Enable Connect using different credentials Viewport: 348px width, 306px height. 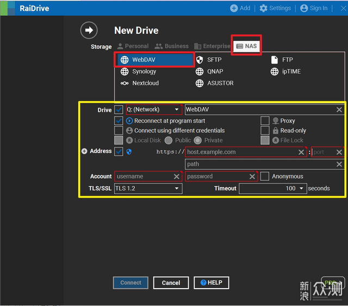119,131
